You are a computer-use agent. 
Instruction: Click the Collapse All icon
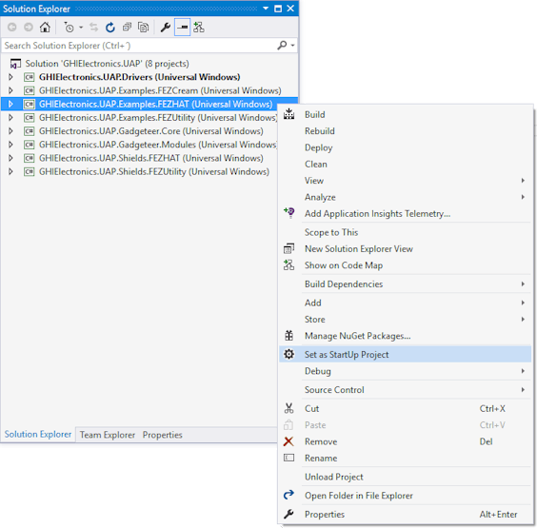(127, 27)
